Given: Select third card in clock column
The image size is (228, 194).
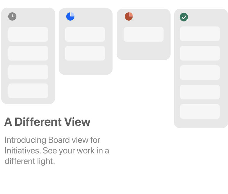Looking at the screenshot, I should pyautogui.click(x=28, y=72).
